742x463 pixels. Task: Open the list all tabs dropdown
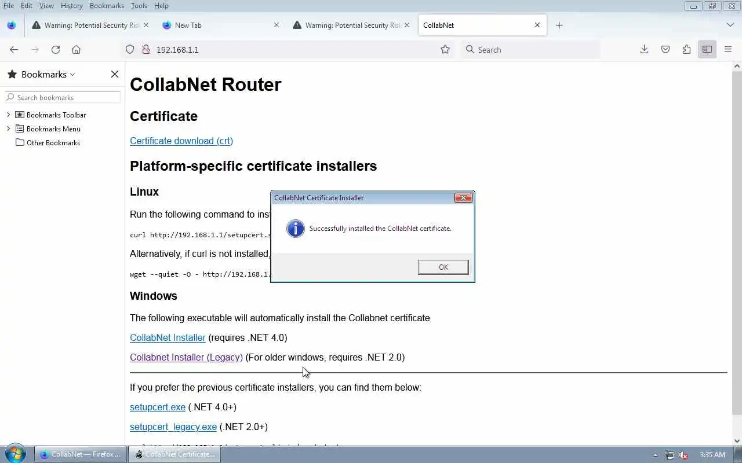coord(730,25)
